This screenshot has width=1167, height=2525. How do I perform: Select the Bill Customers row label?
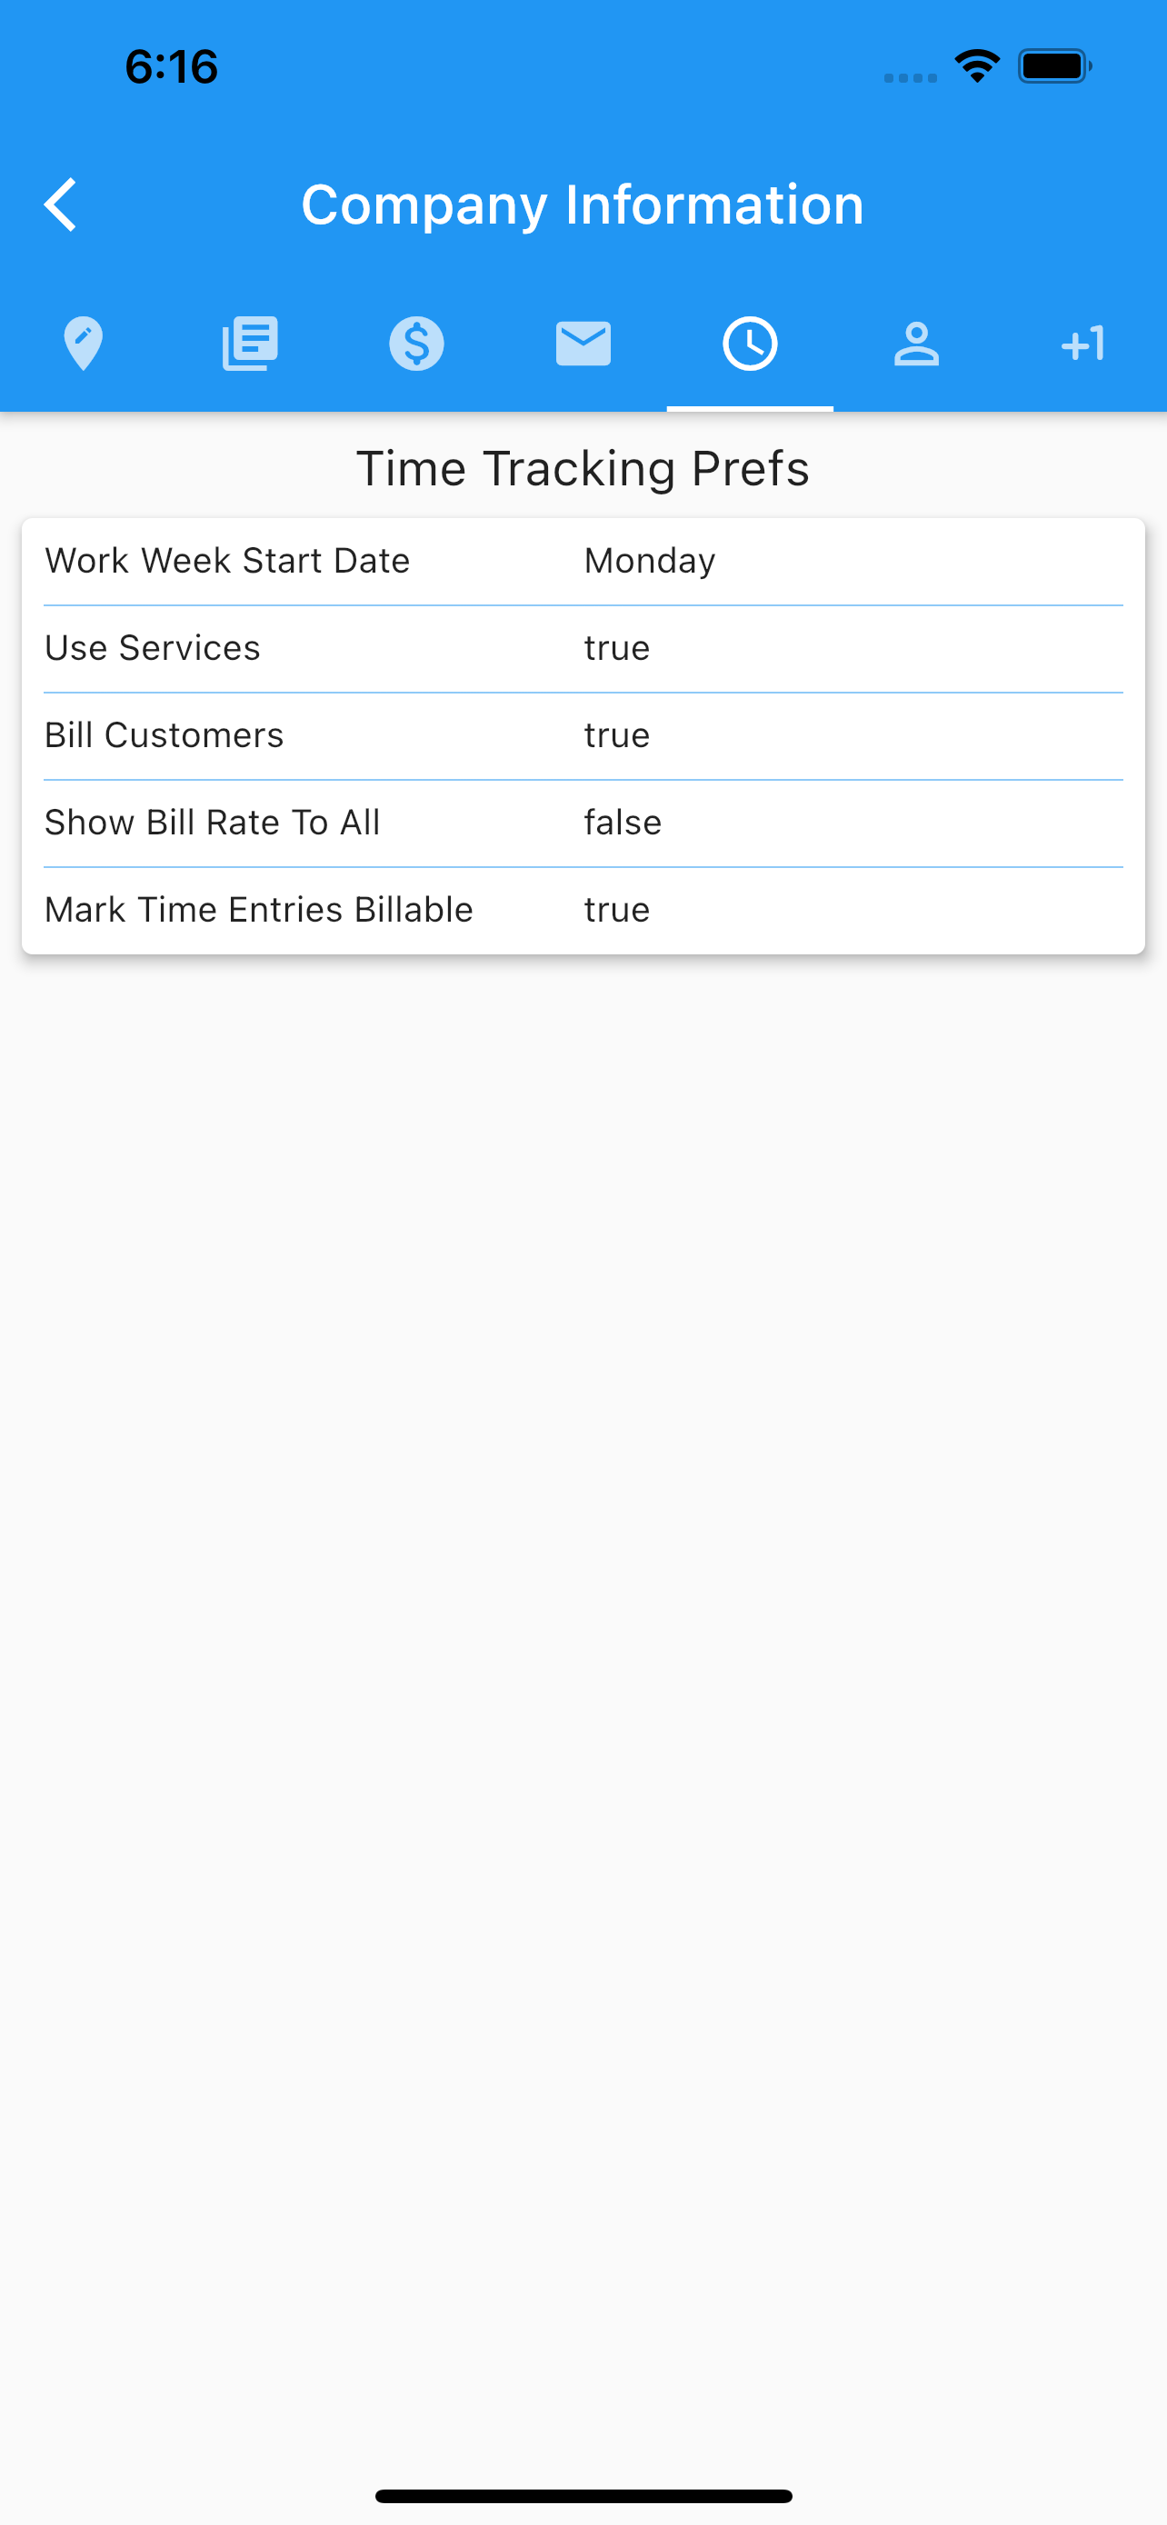click(165, 735)
